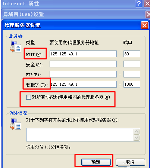Cancel with the 取消 button

point(130,162)
